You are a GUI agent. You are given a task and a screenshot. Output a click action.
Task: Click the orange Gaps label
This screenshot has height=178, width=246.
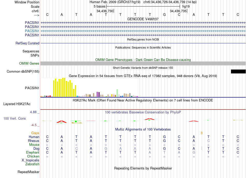coord(35,133)
